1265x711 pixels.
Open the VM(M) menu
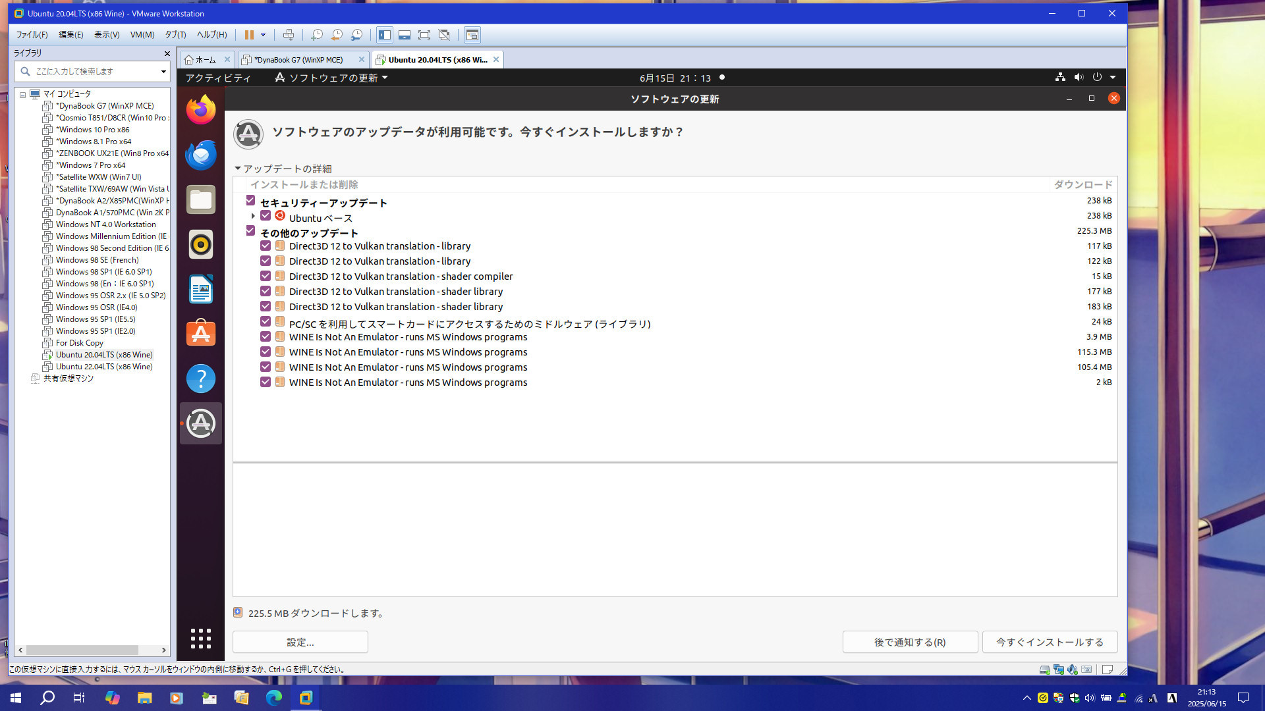pos(142,35)
